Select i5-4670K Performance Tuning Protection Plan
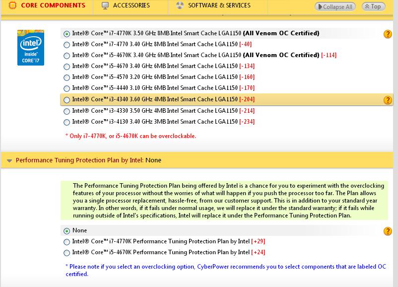398x287 pixels. pyautogui.click(x=67, y=253)
